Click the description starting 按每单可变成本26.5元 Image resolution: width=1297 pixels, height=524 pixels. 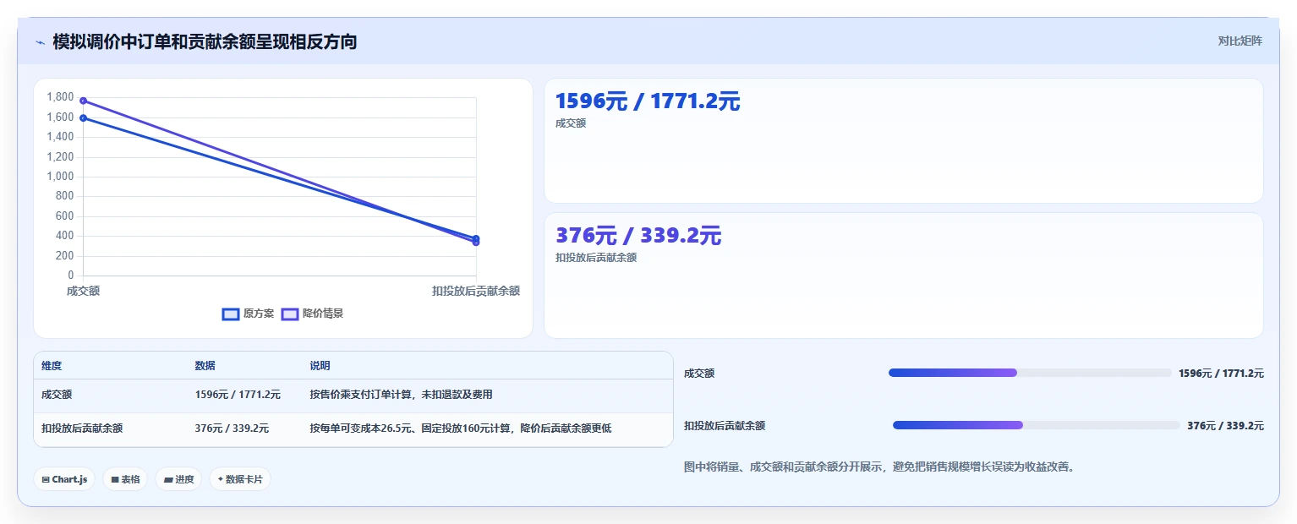pyautogui.click(x=460, y=428)
